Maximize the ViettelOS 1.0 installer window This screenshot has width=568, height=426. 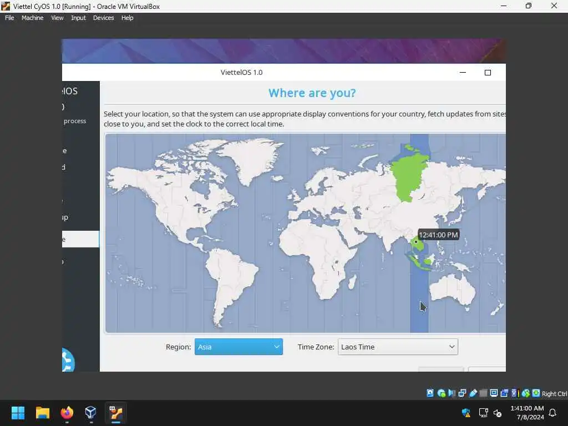488,73
